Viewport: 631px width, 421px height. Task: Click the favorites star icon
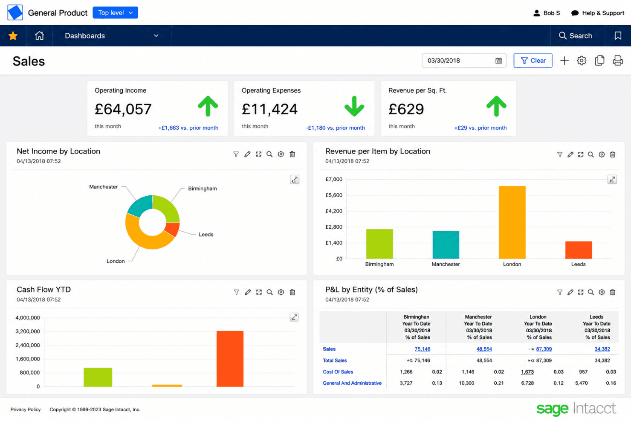click(x=13, y=36)
